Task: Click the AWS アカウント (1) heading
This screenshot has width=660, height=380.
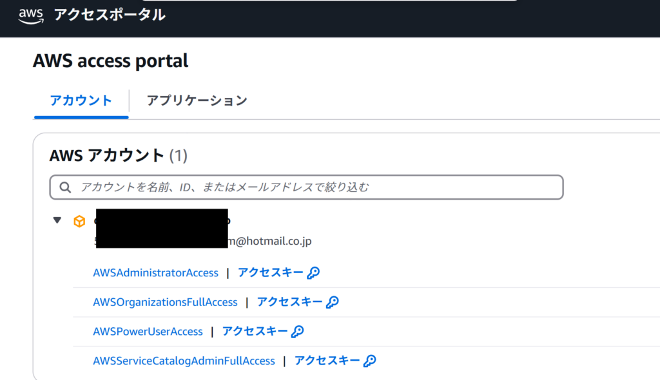Action: tap(119, 156)
